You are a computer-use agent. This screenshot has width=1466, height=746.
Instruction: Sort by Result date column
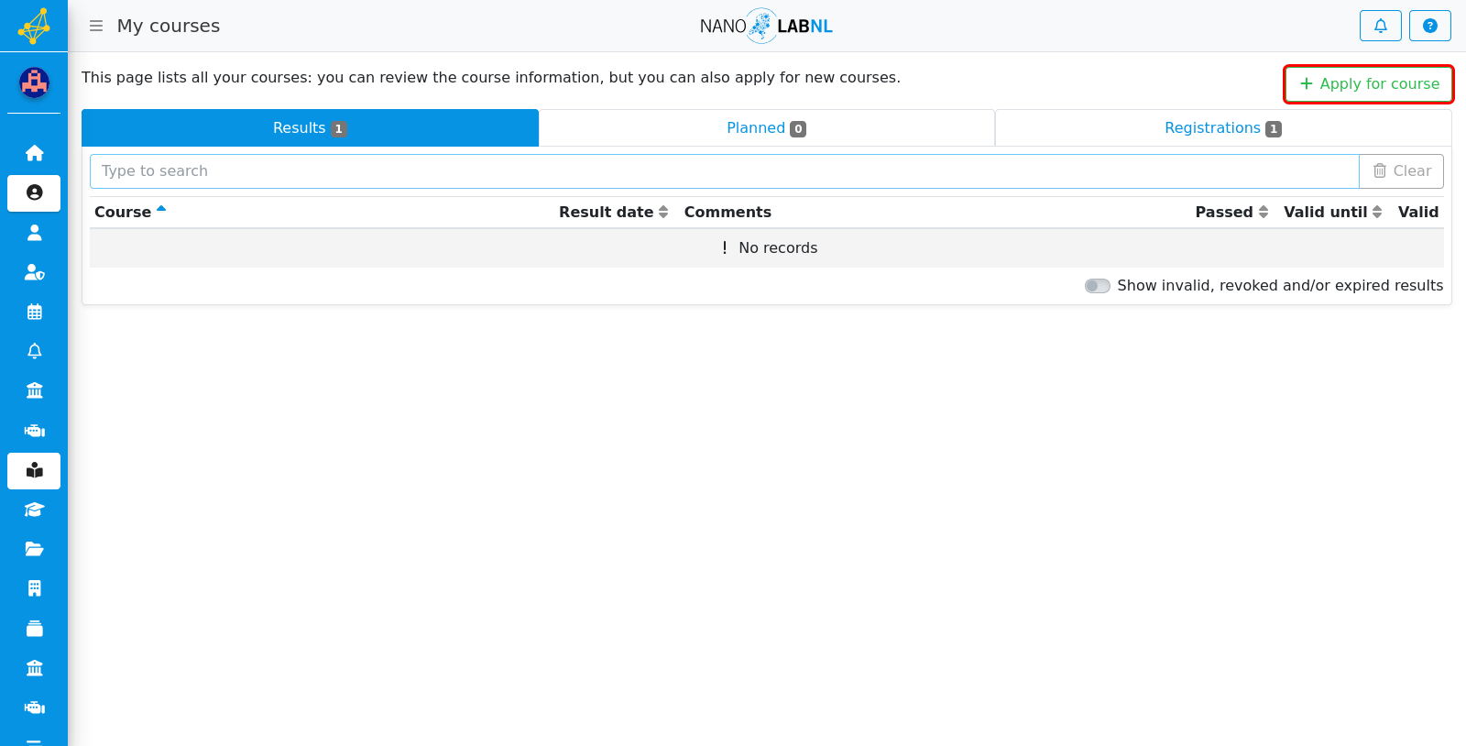[x=613, y=212]
